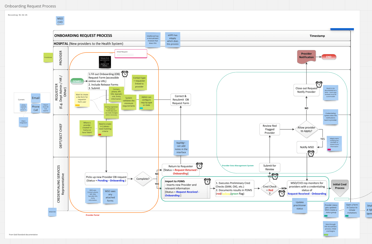Click the MSO CVO sticky note at top
372x244 pixels.
click(60, 20)
